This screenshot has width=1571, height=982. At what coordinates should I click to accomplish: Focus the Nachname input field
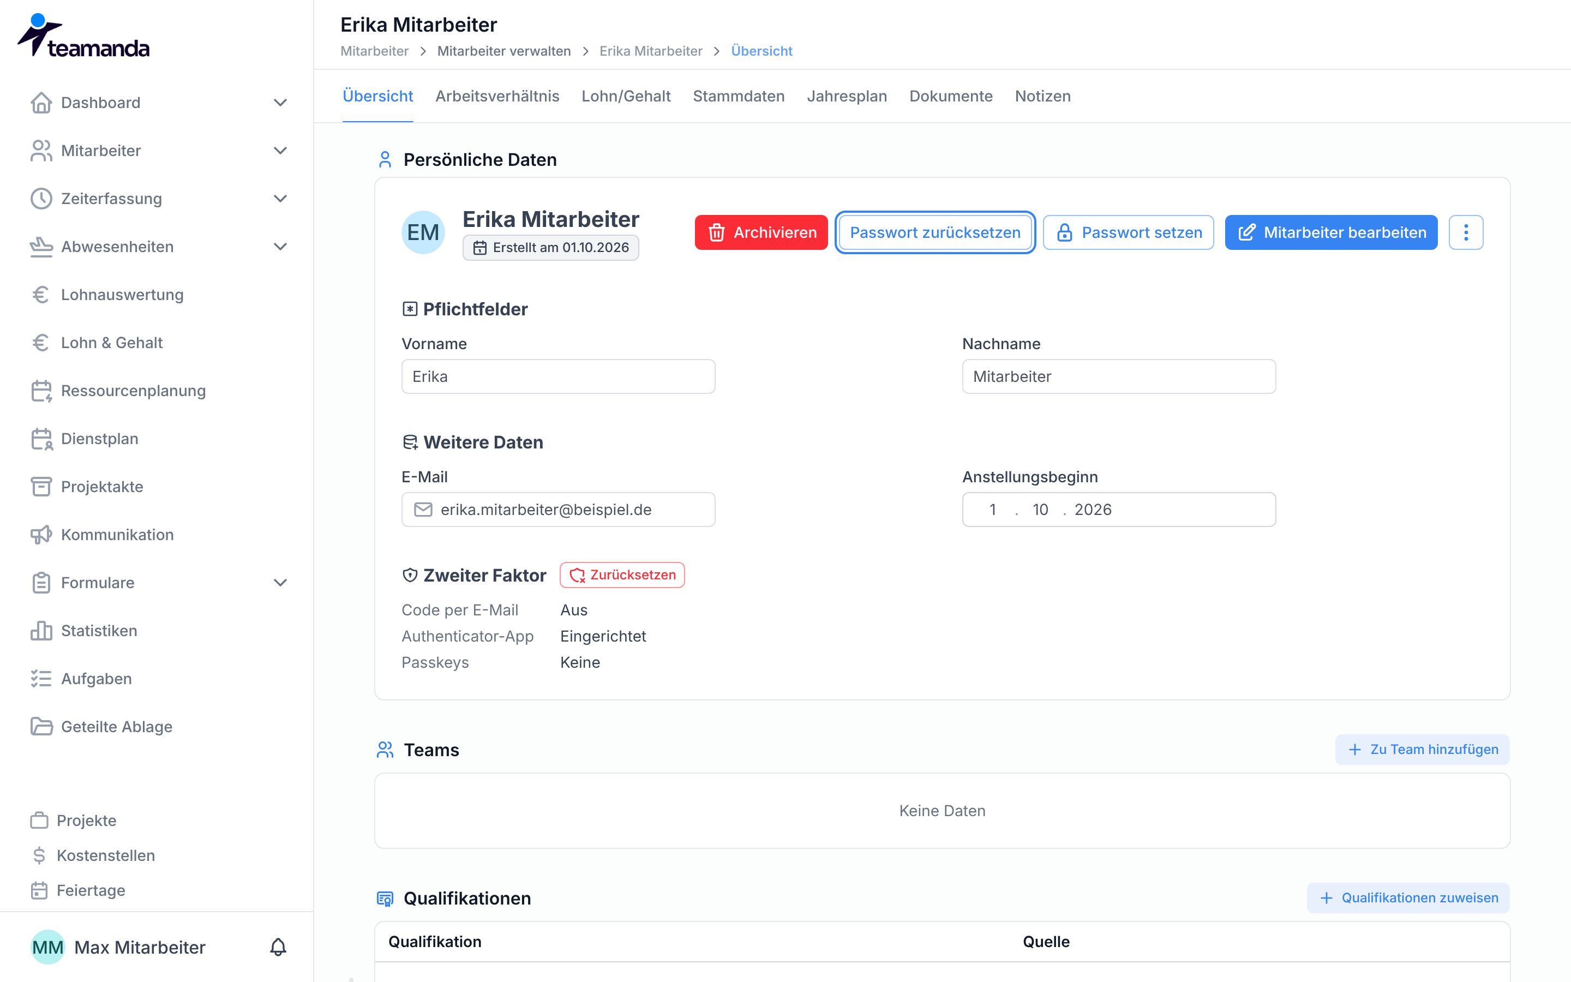pyautogui.click(x=1119, y=376)
